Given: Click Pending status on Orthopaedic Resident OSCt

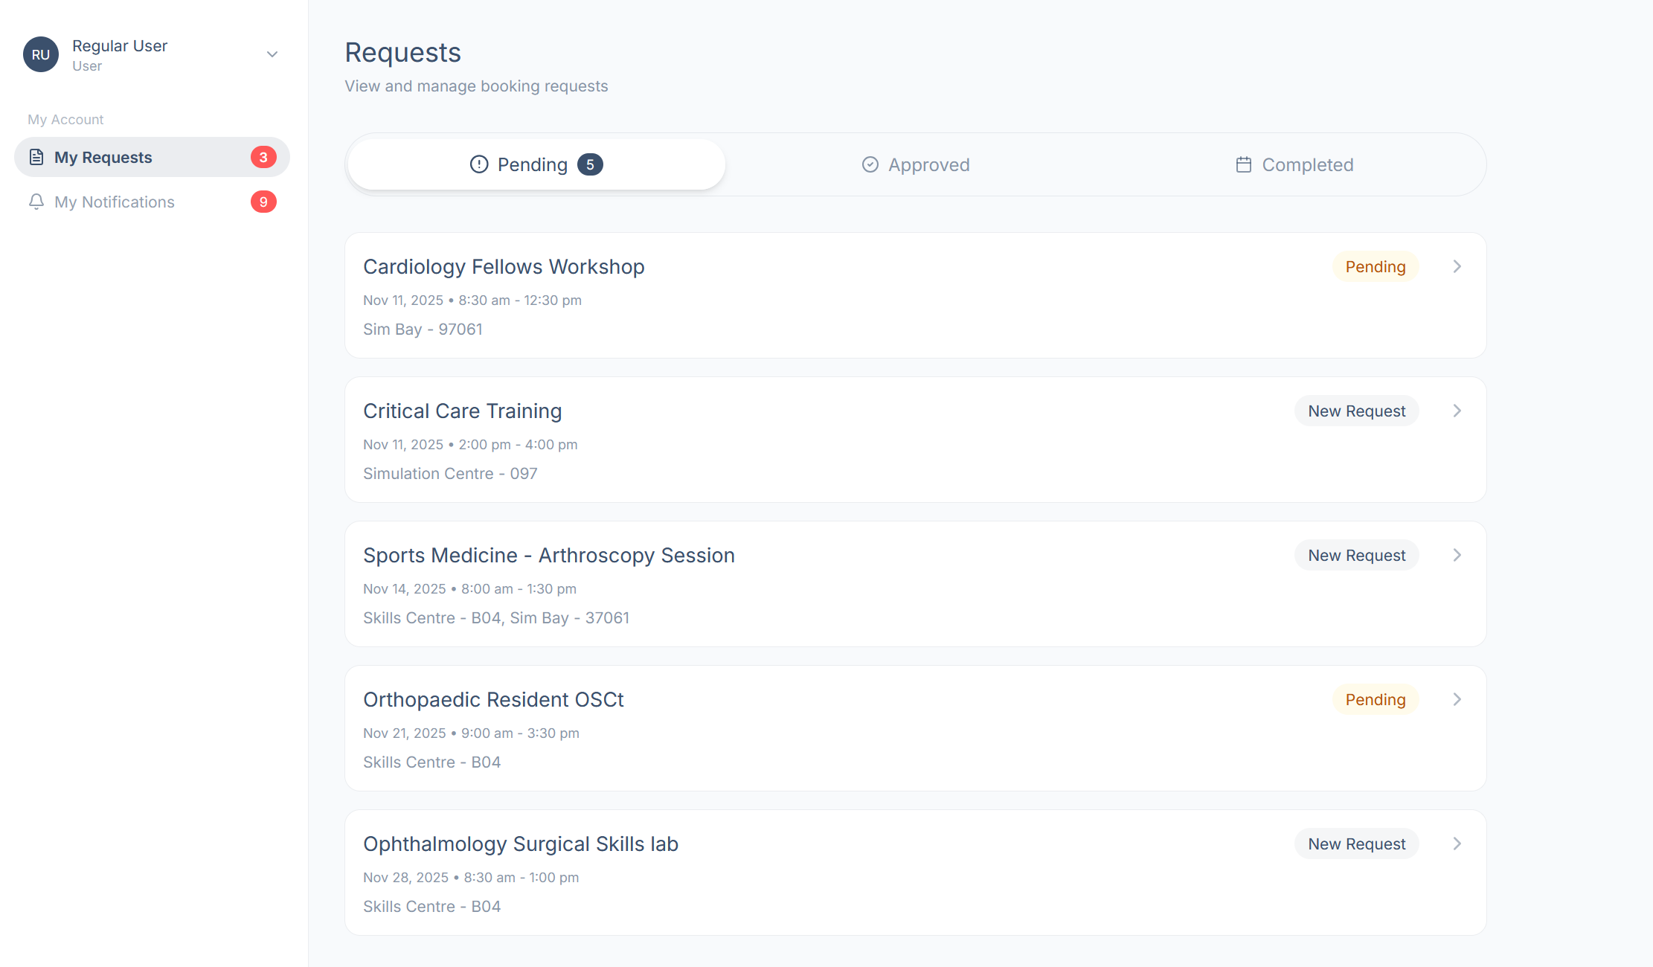Looking at the screenshot, I should (x=1376, y=699).
